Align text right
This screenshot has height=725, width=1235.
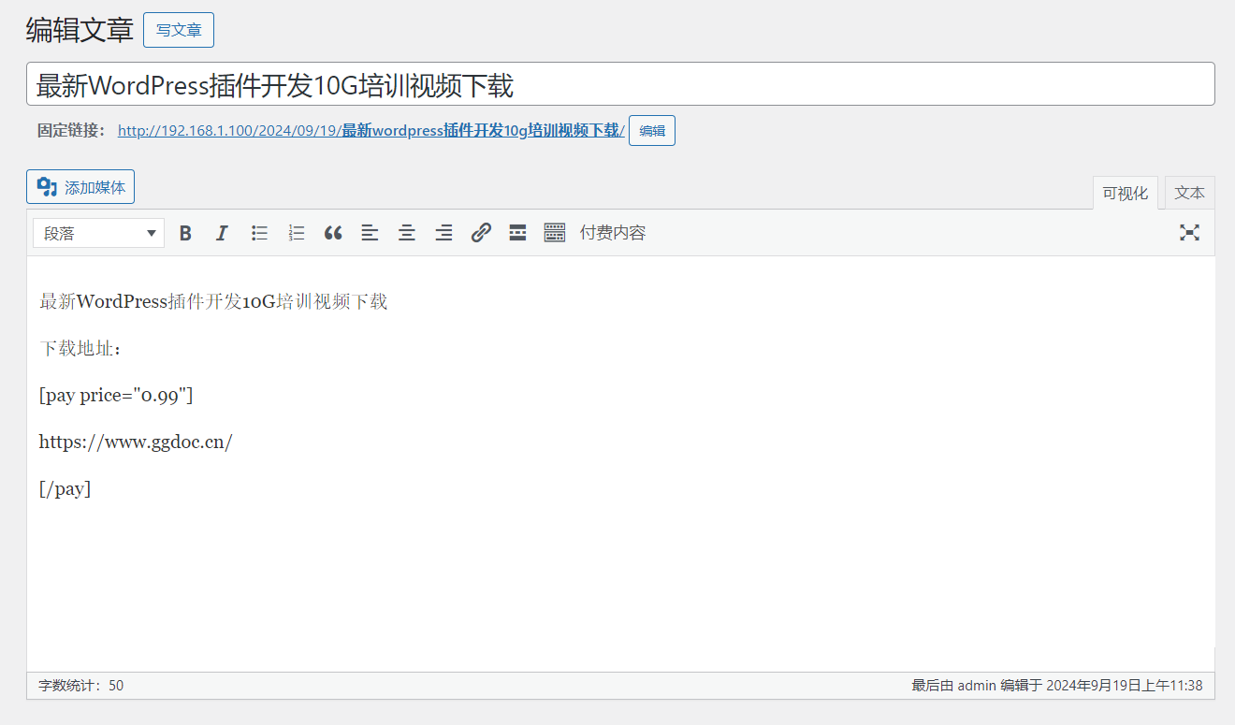click(x=444, y=233)
